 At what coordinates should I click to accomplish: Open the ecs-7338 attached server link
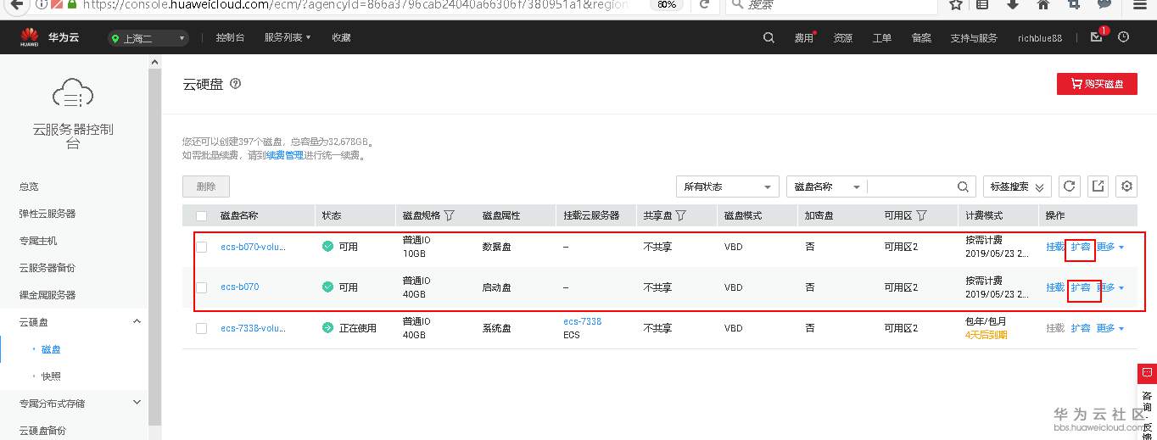click(x=582, y=321)
